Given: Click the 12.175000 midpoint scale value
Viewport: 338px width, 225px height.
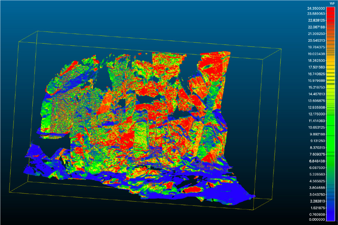Looking at the screenshot, I should click(x=317, y=114).
